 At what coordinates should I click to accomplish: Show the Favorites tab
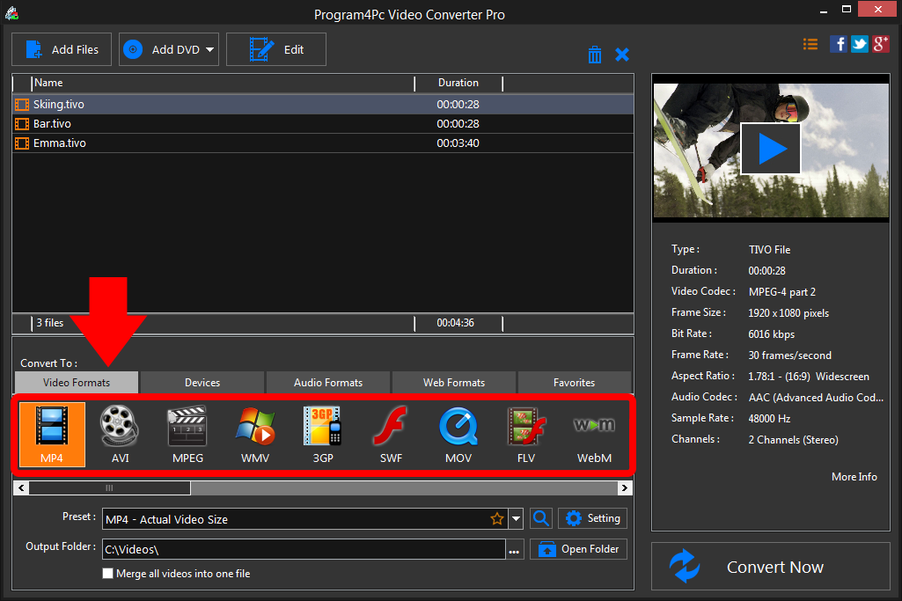tap(574, 383)
